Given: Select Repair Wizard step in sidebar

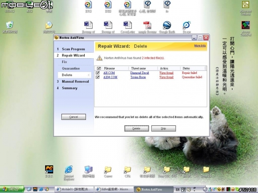Looking at the screenshot, I should click(x=73, y=55).
